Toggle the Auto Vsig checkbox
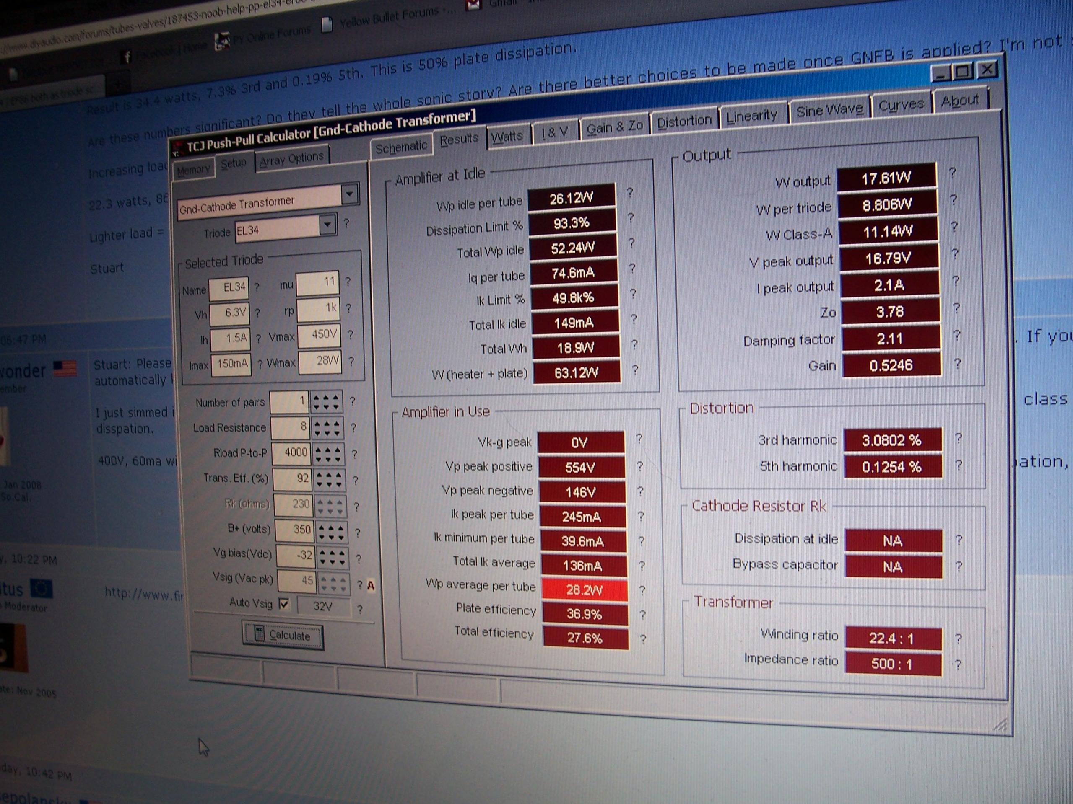 (284, 604)
